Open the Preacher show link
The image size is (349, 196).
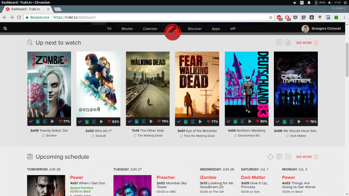click(165, 177)
